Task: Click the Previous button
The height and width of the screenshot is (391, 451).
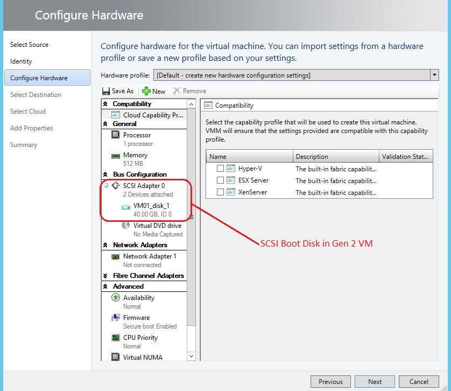Action: 330,381
